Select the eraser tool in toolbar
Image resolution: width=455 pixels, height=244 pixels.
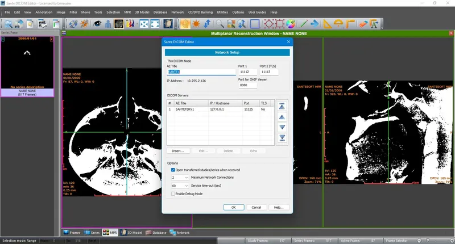[x=362, y=24]
